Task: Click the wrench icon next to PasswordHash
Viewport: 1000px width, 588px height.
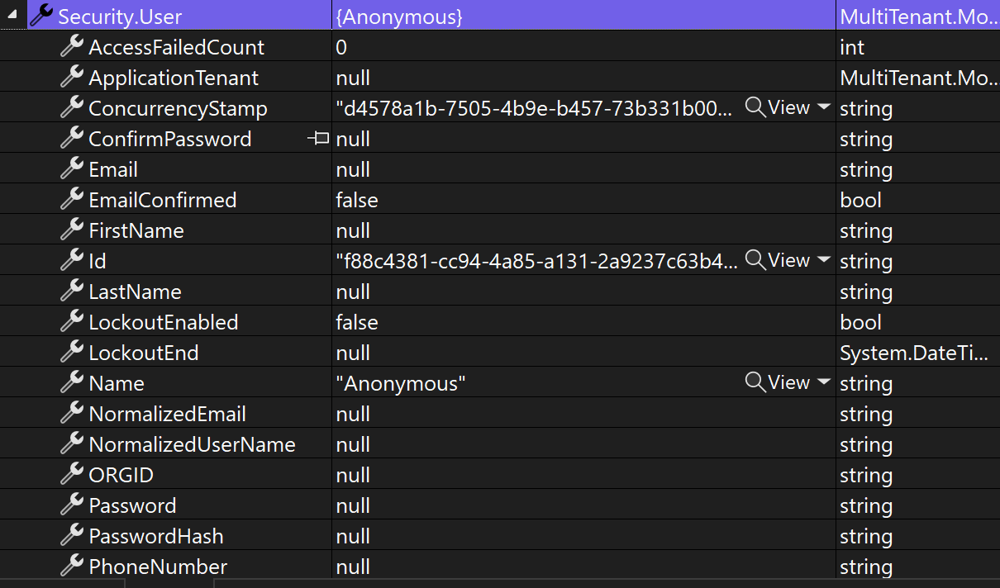Action: [x=73, y=535]
